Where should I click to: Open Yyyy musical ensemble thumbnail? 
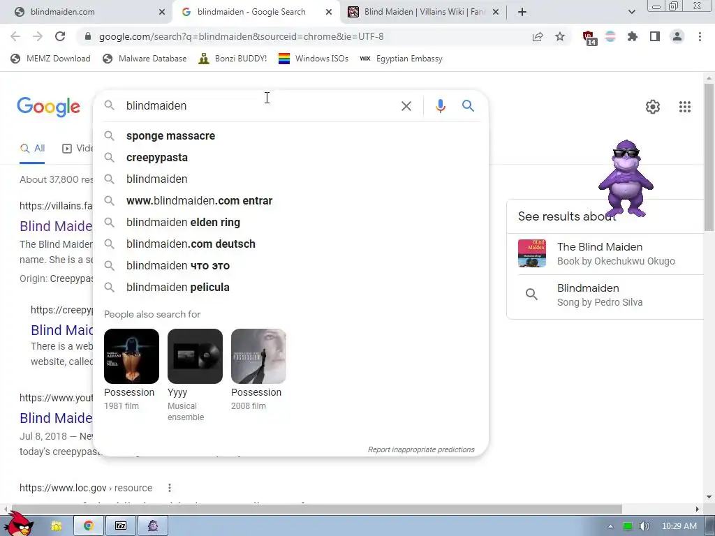click(x=195, y=356)
